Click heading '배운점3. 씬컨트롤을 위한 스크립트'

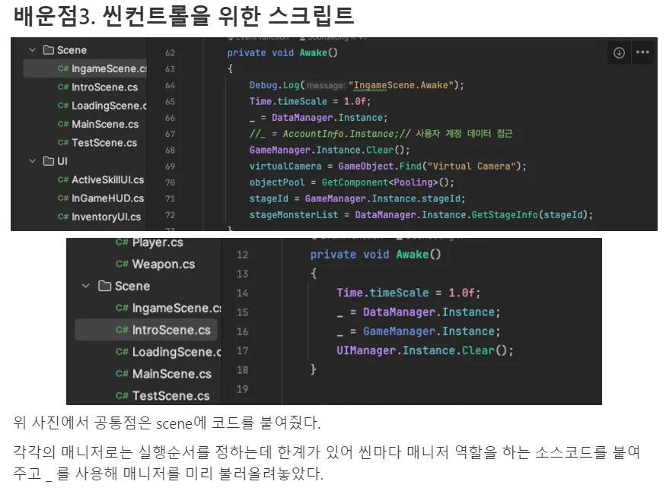[x=184, y=16]
